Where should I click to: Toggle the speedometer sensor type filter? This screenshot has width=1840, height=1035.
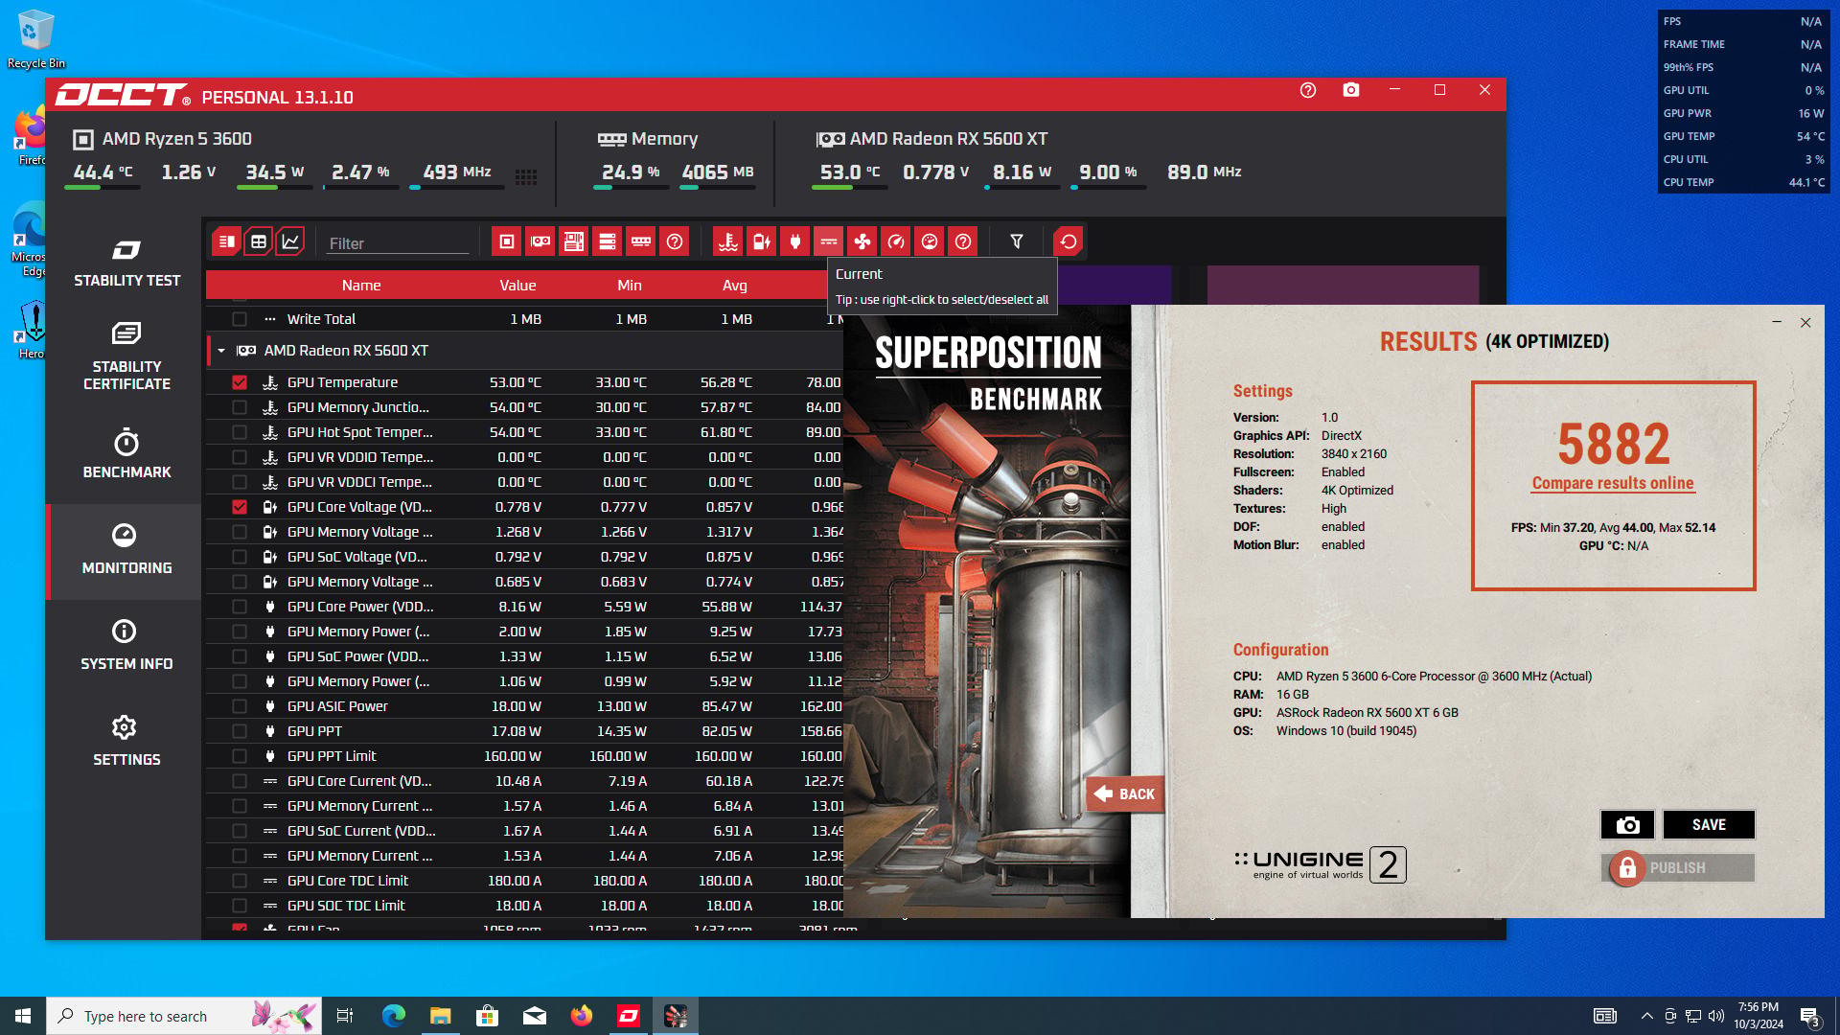896,242
